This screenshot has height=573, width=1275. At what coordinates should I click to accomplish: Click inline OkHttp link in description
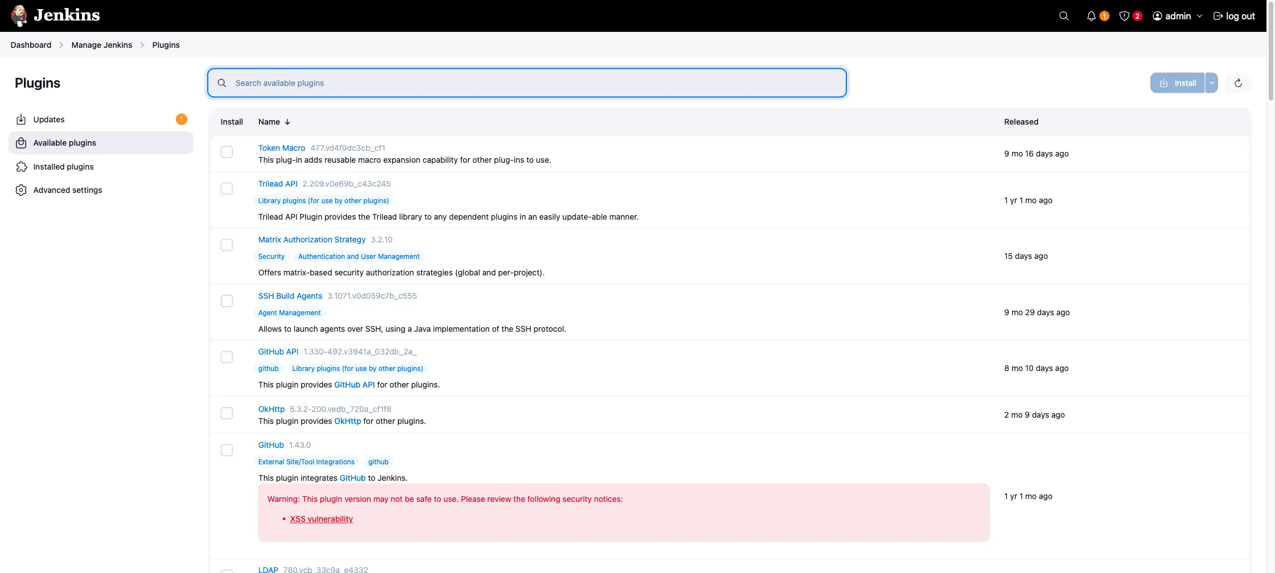347,421
